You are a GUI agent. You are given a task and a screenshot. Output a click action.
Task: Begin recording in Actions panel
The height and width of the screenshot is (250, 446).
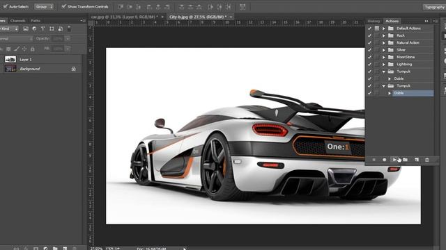click(384, 160)
